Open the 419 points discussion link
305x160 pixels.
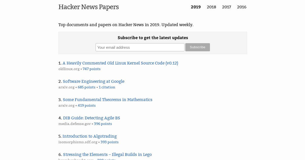[x=87, y=105]
